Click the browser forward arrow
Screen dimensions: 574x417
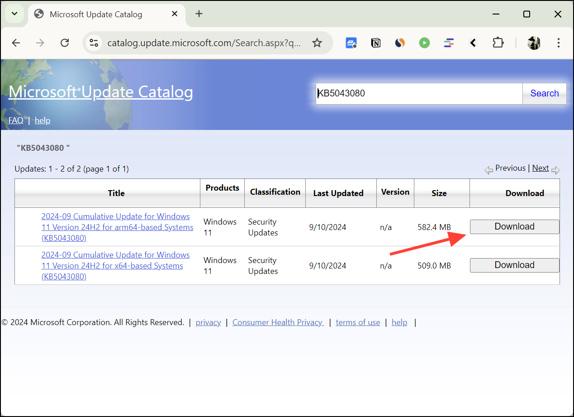[x=40, y=43]
